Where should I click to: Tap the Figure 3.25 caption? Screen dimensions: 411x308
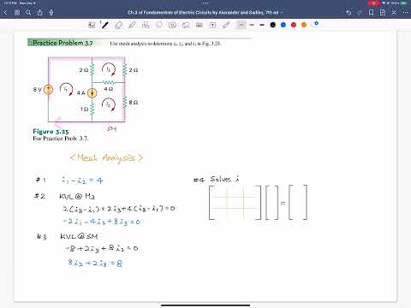point(51,132)
